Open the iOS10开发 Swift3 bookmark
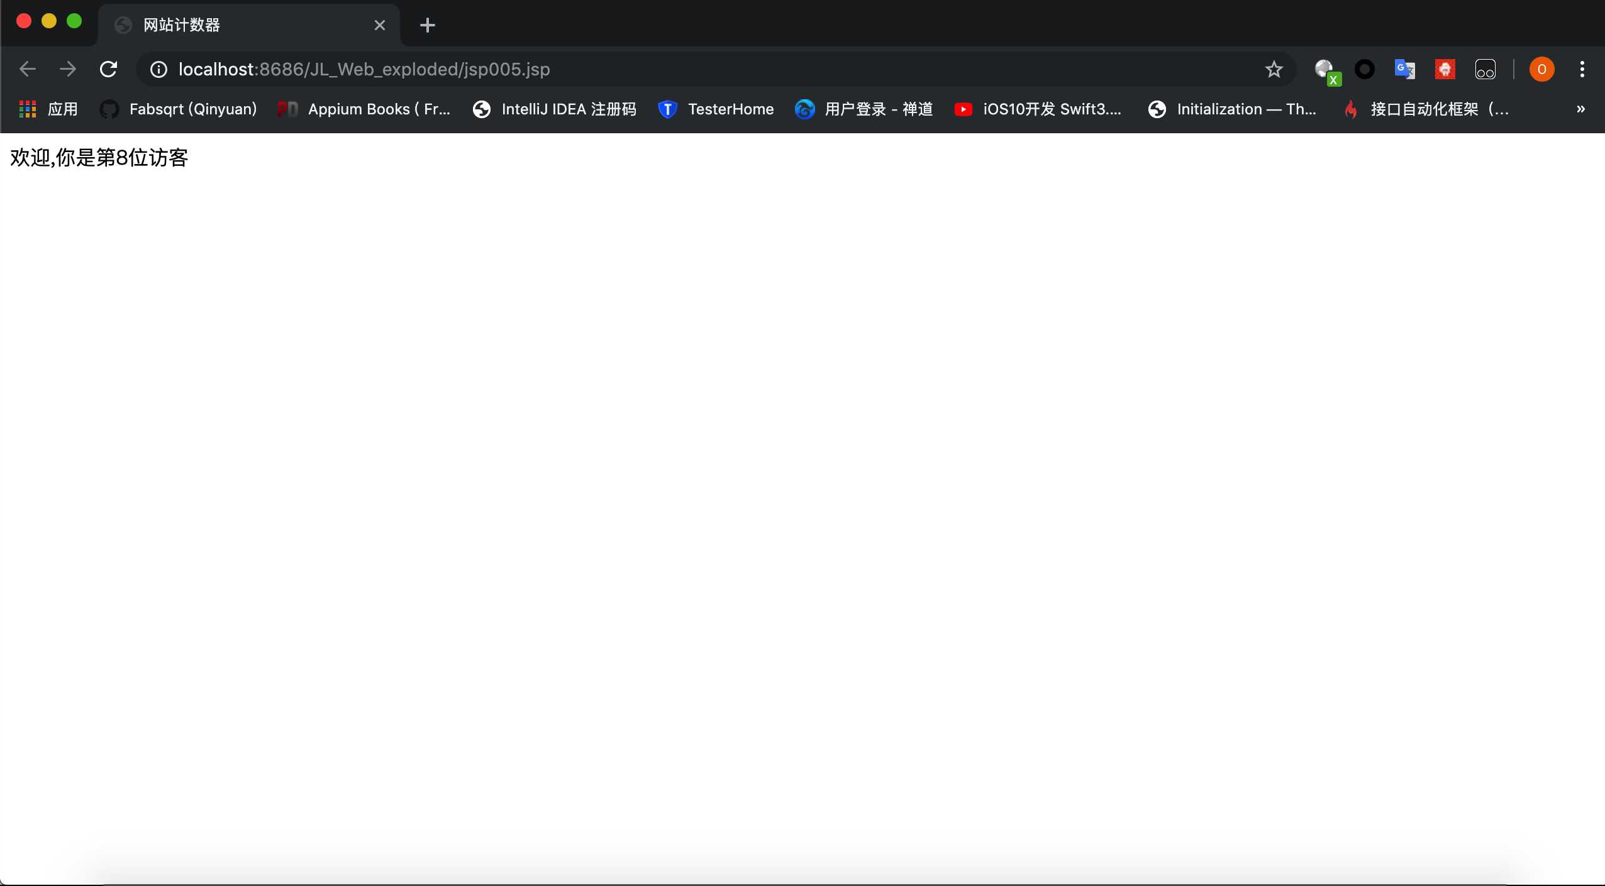The width and height of the screenshot is (1605, 886). tap(1038, 109)
